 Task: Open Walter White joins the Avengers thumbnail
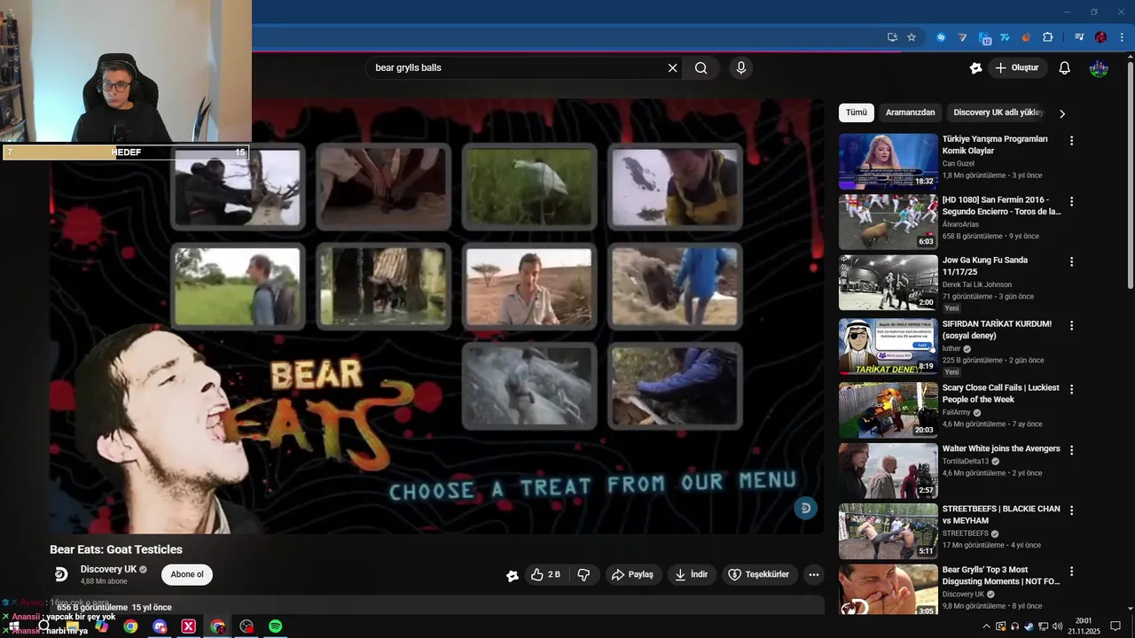(888, 471)
